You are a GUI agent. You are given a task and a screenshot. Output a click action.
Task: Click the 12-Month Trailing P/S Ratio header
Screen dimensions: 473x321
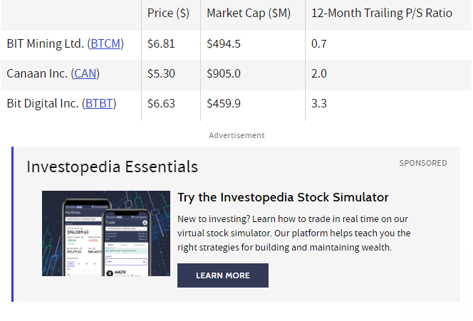click(x=382, y=14)
